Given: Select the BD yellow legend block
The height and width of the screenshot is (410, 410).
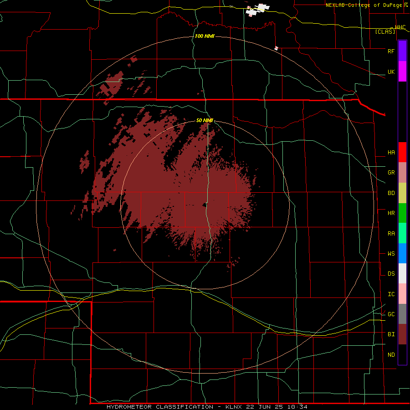Looking at the screenshot, I should click(x=402, y=193).
